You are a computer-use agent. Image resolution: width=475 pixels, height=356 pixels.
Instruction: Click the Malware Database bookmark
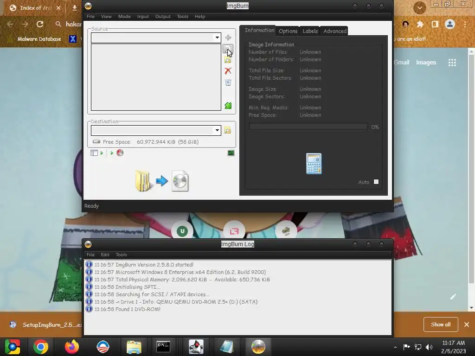point(39,39)
